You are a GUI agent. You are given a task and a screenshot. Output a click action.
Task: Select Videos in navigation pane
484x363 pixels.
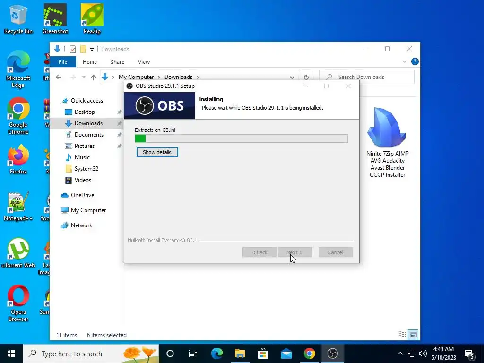tap(83, 180)
